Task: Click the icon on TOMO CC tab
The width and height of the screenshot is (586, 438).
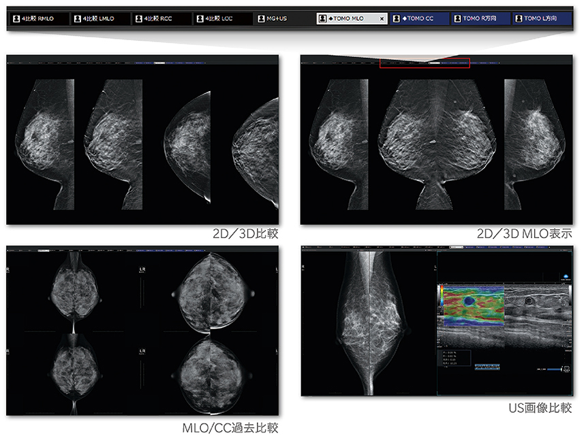Action: 398,18
